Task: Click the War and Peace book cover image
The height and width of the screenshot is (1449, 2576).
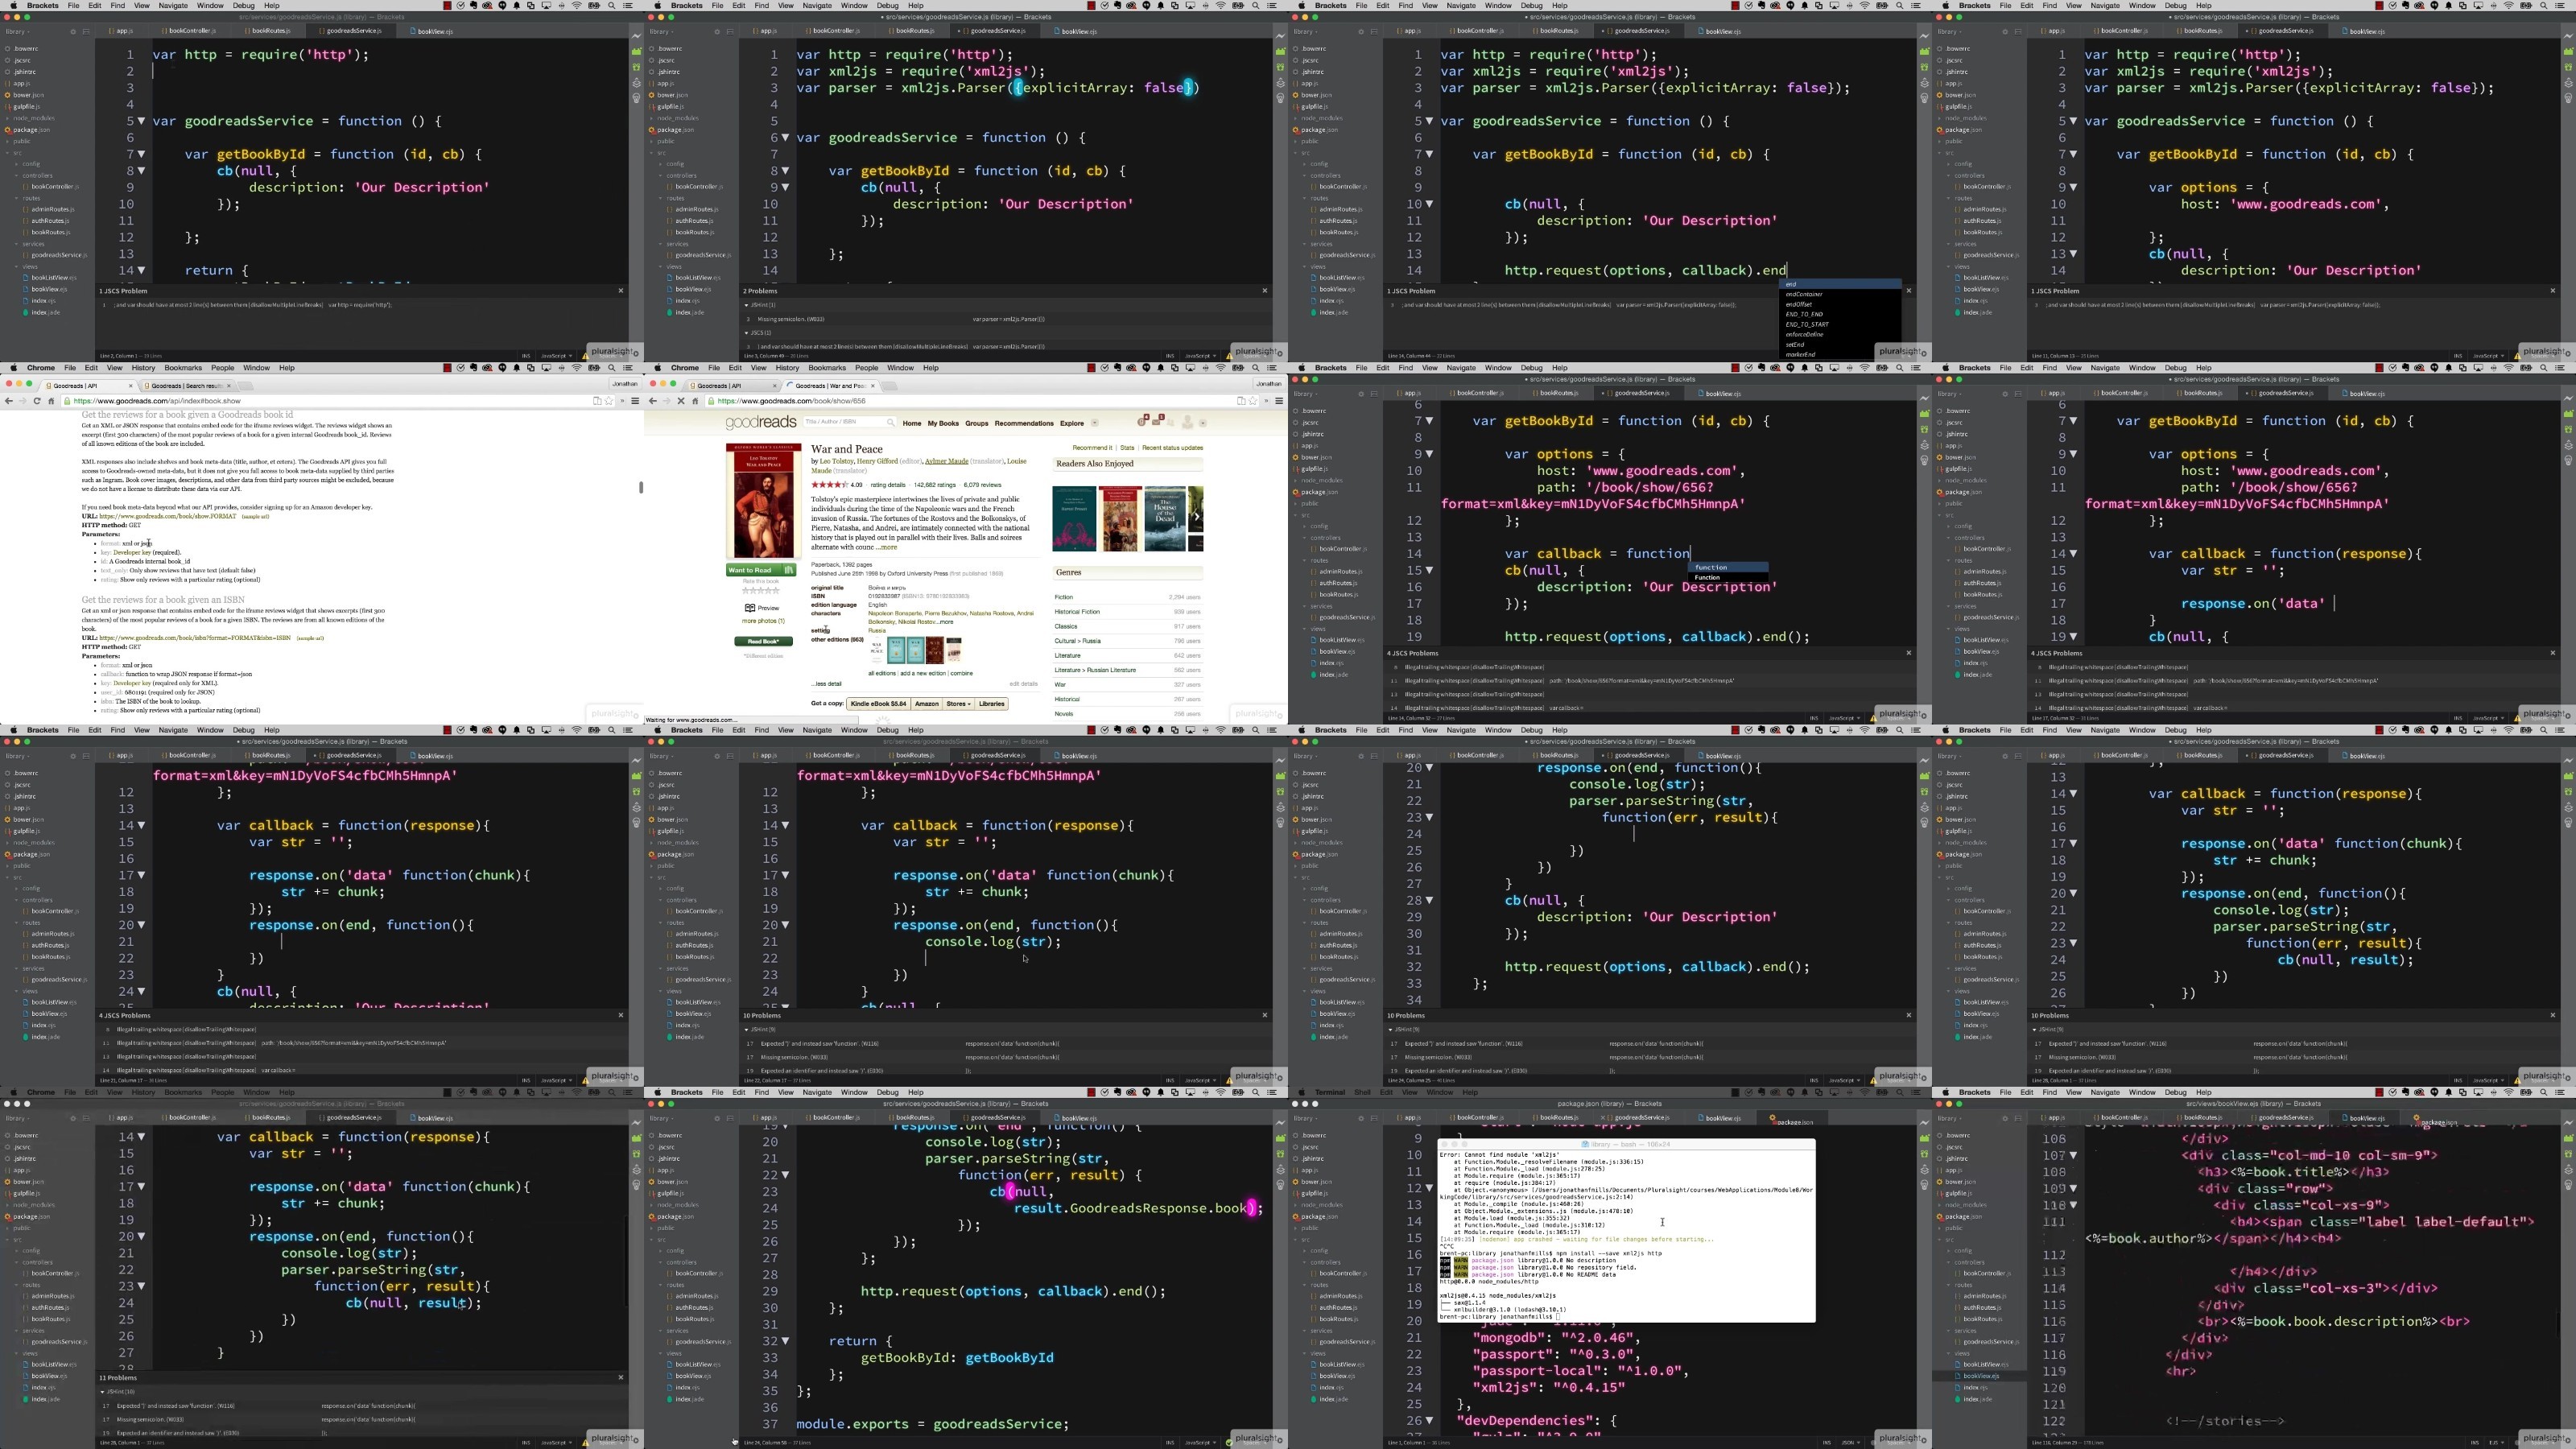Action: 762,501
